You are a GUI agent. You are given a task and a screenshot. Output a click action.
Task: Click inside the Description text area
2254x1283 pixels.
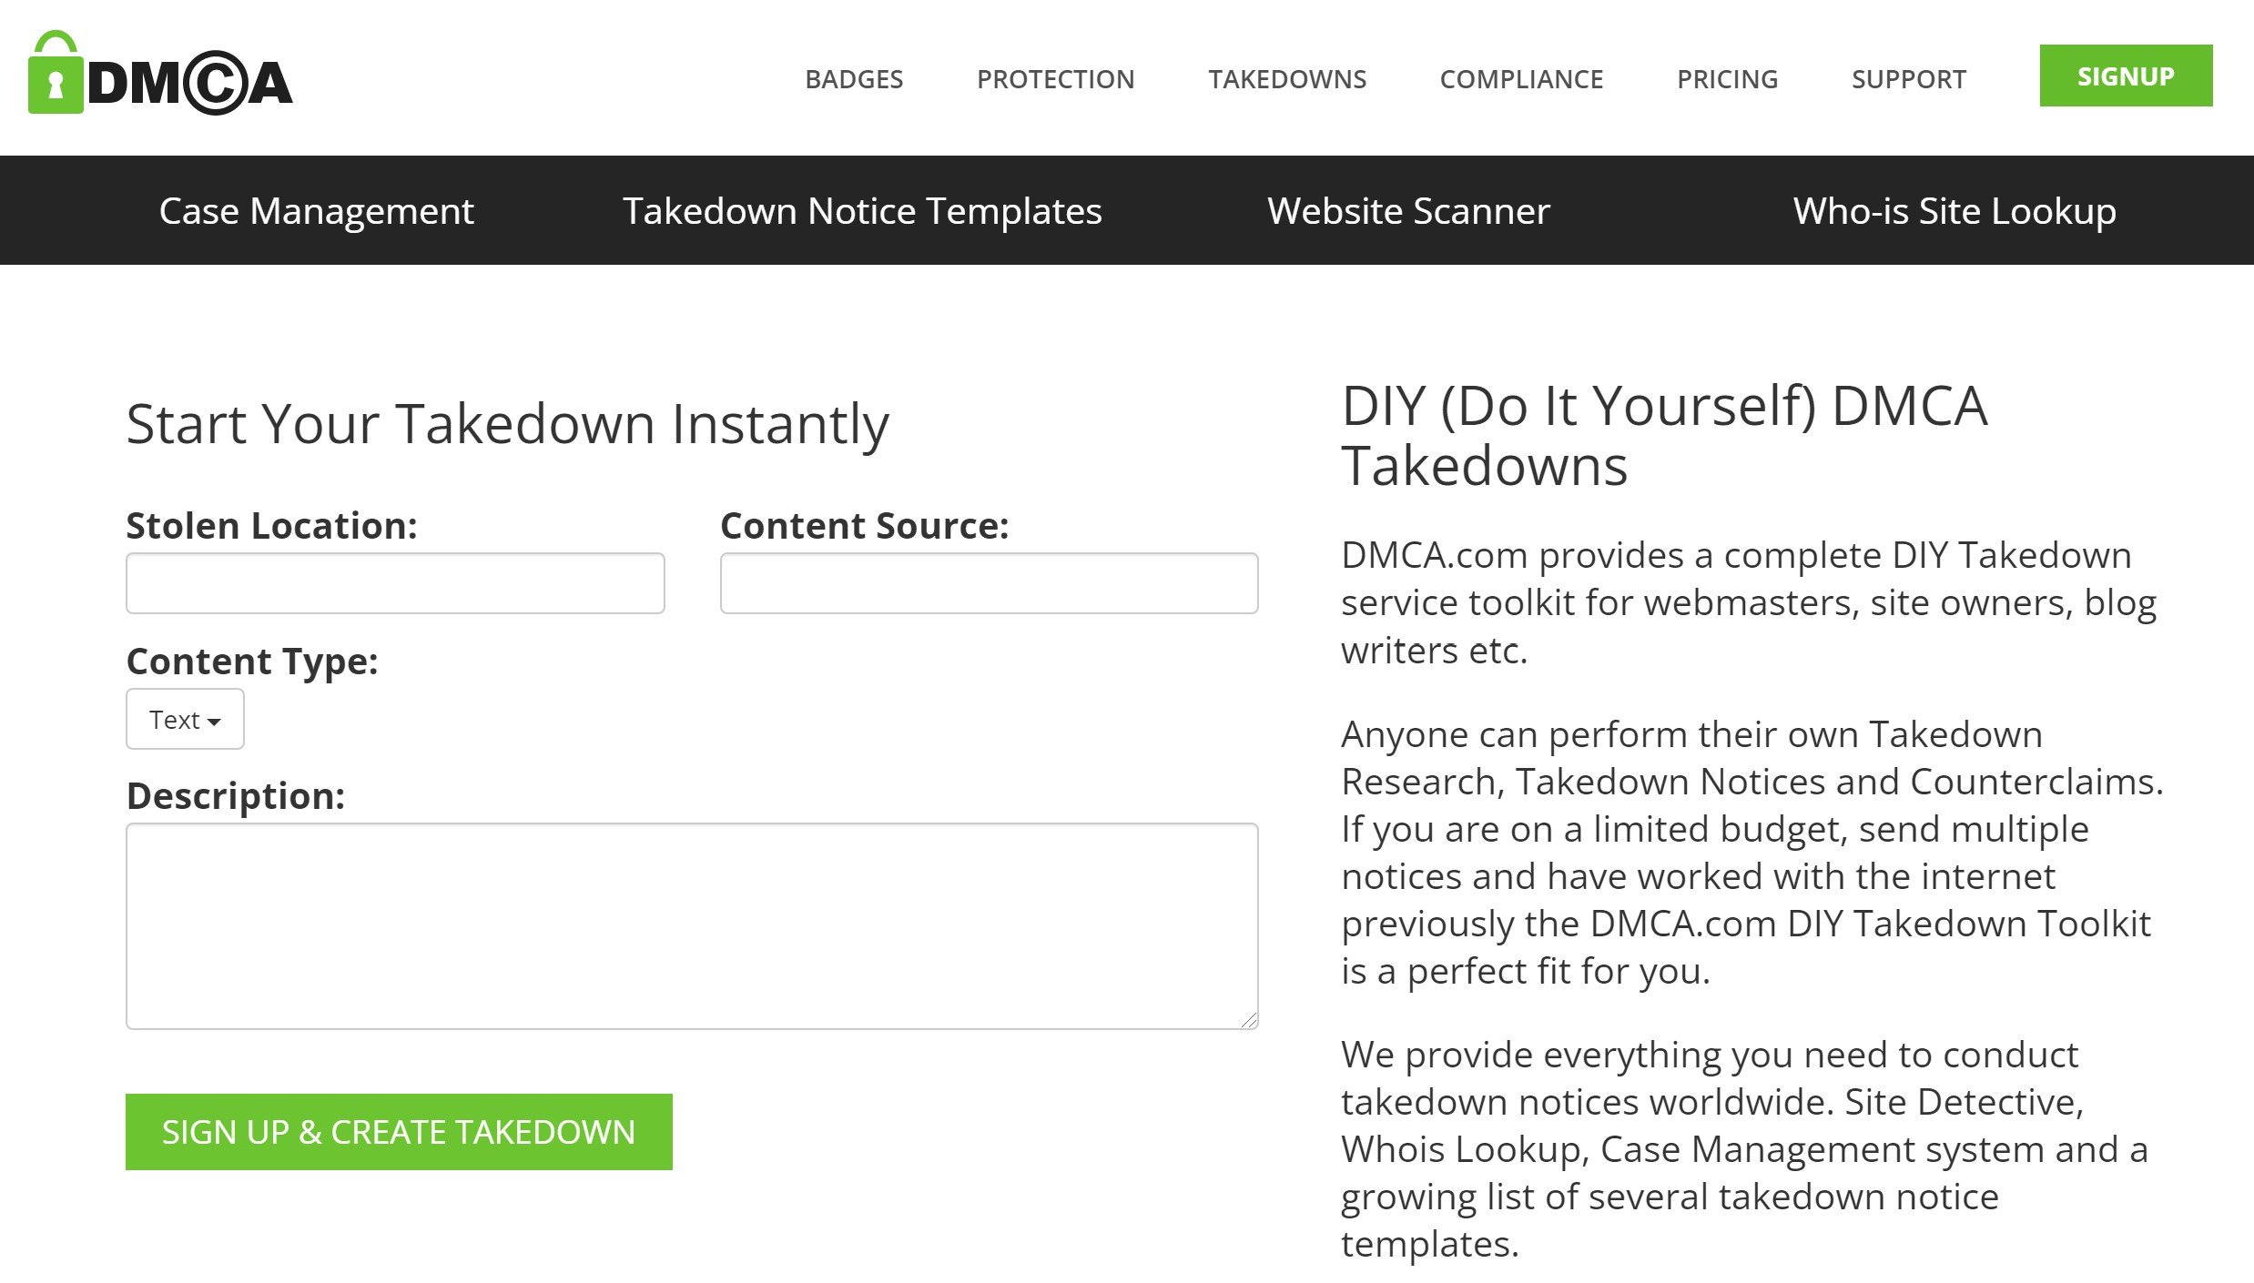pos(691,925)
